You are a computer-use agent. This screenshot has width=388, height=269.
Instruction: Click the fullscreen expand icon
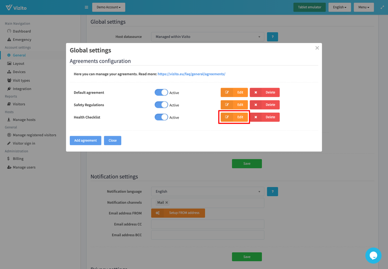click(382, 7)
